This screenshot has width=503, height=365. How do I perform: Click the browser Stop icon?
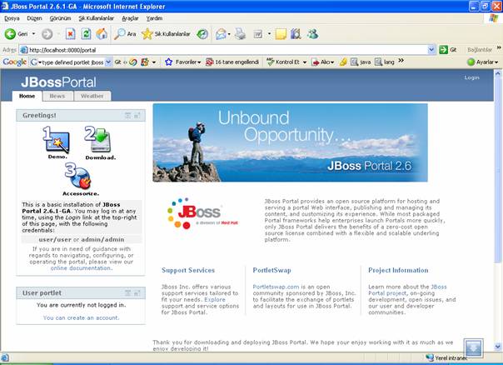(70, 34)
